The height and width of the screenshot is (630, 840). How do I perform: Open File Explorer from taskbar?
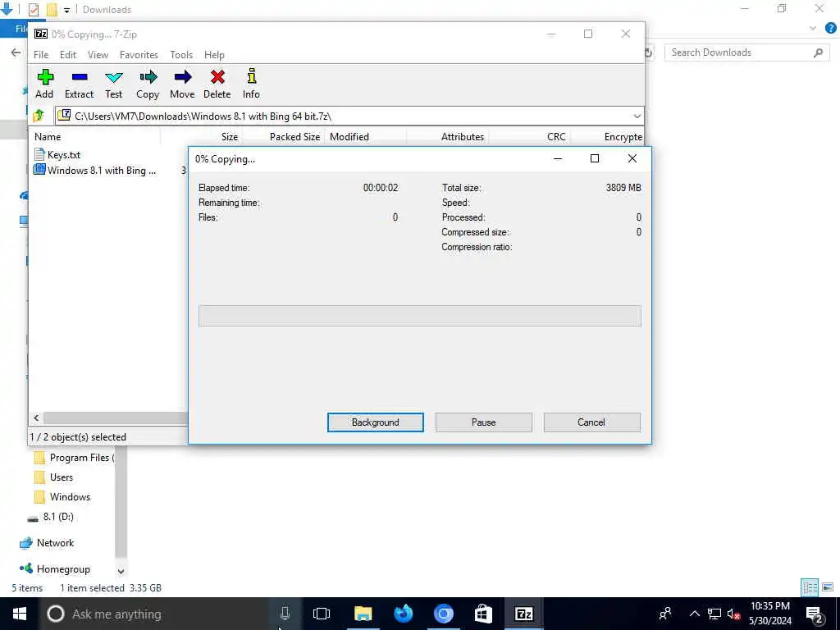[363, 614]
